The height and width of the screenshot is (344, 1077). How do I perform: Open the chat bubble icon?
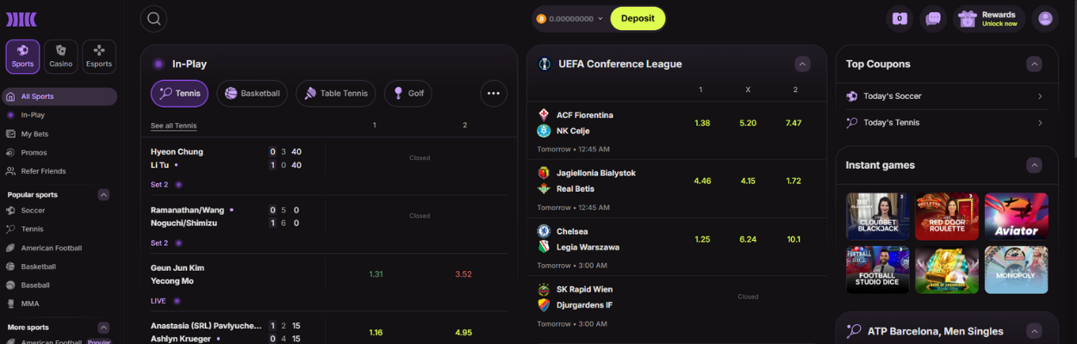click(933, 18)
